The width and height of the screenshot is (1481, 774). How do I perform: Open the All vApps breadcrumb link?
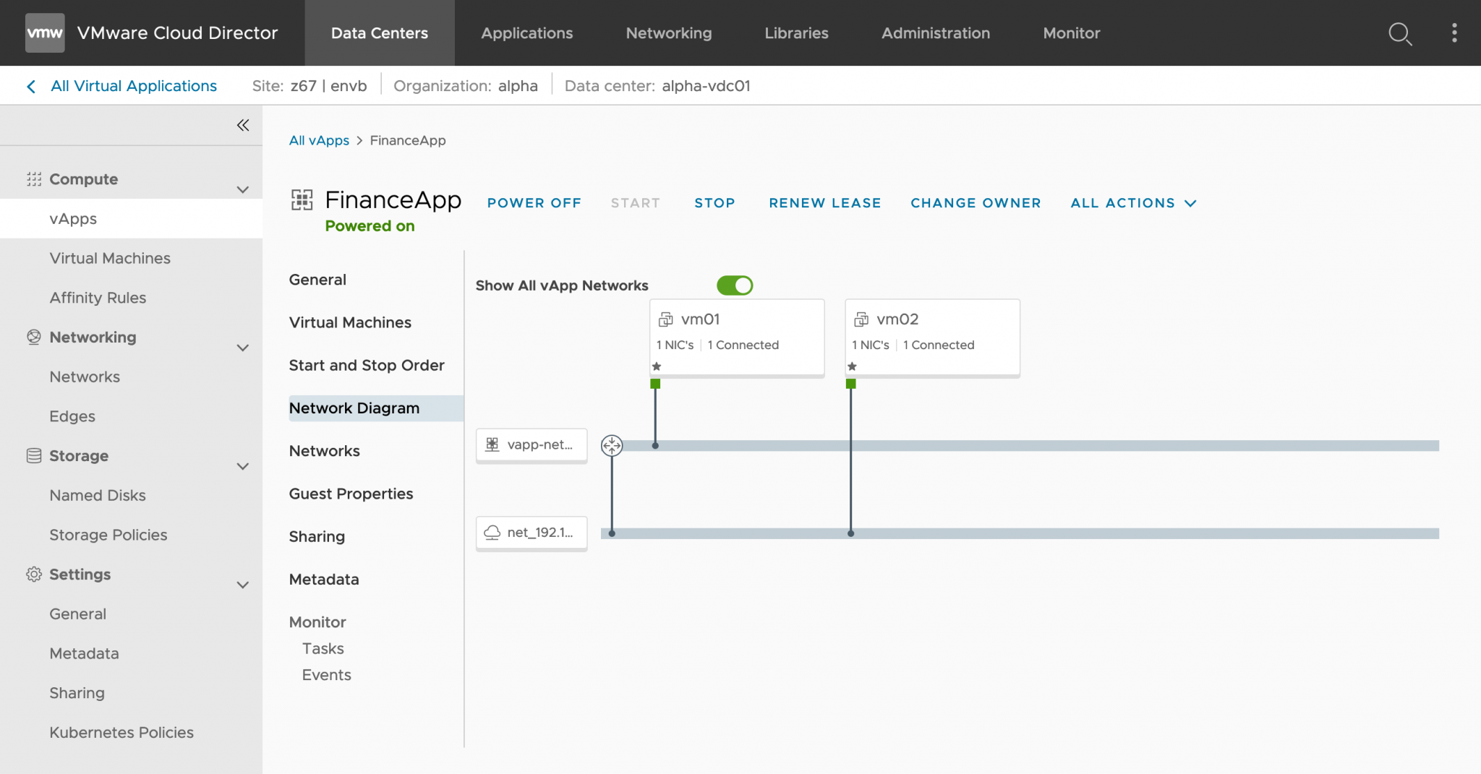click(319, 140)
